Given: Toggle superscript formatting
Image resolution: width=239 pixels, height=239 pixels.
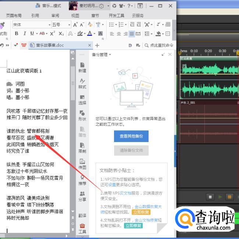Looking at the screenshot, I should click(52, 33).
